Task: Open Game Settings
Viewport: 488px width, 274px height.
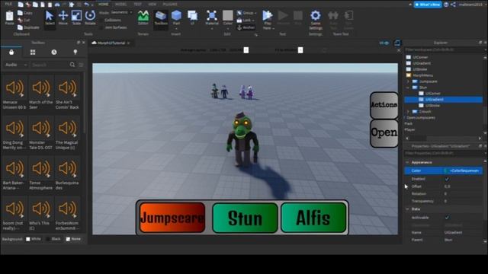Action: pos(316,20)
